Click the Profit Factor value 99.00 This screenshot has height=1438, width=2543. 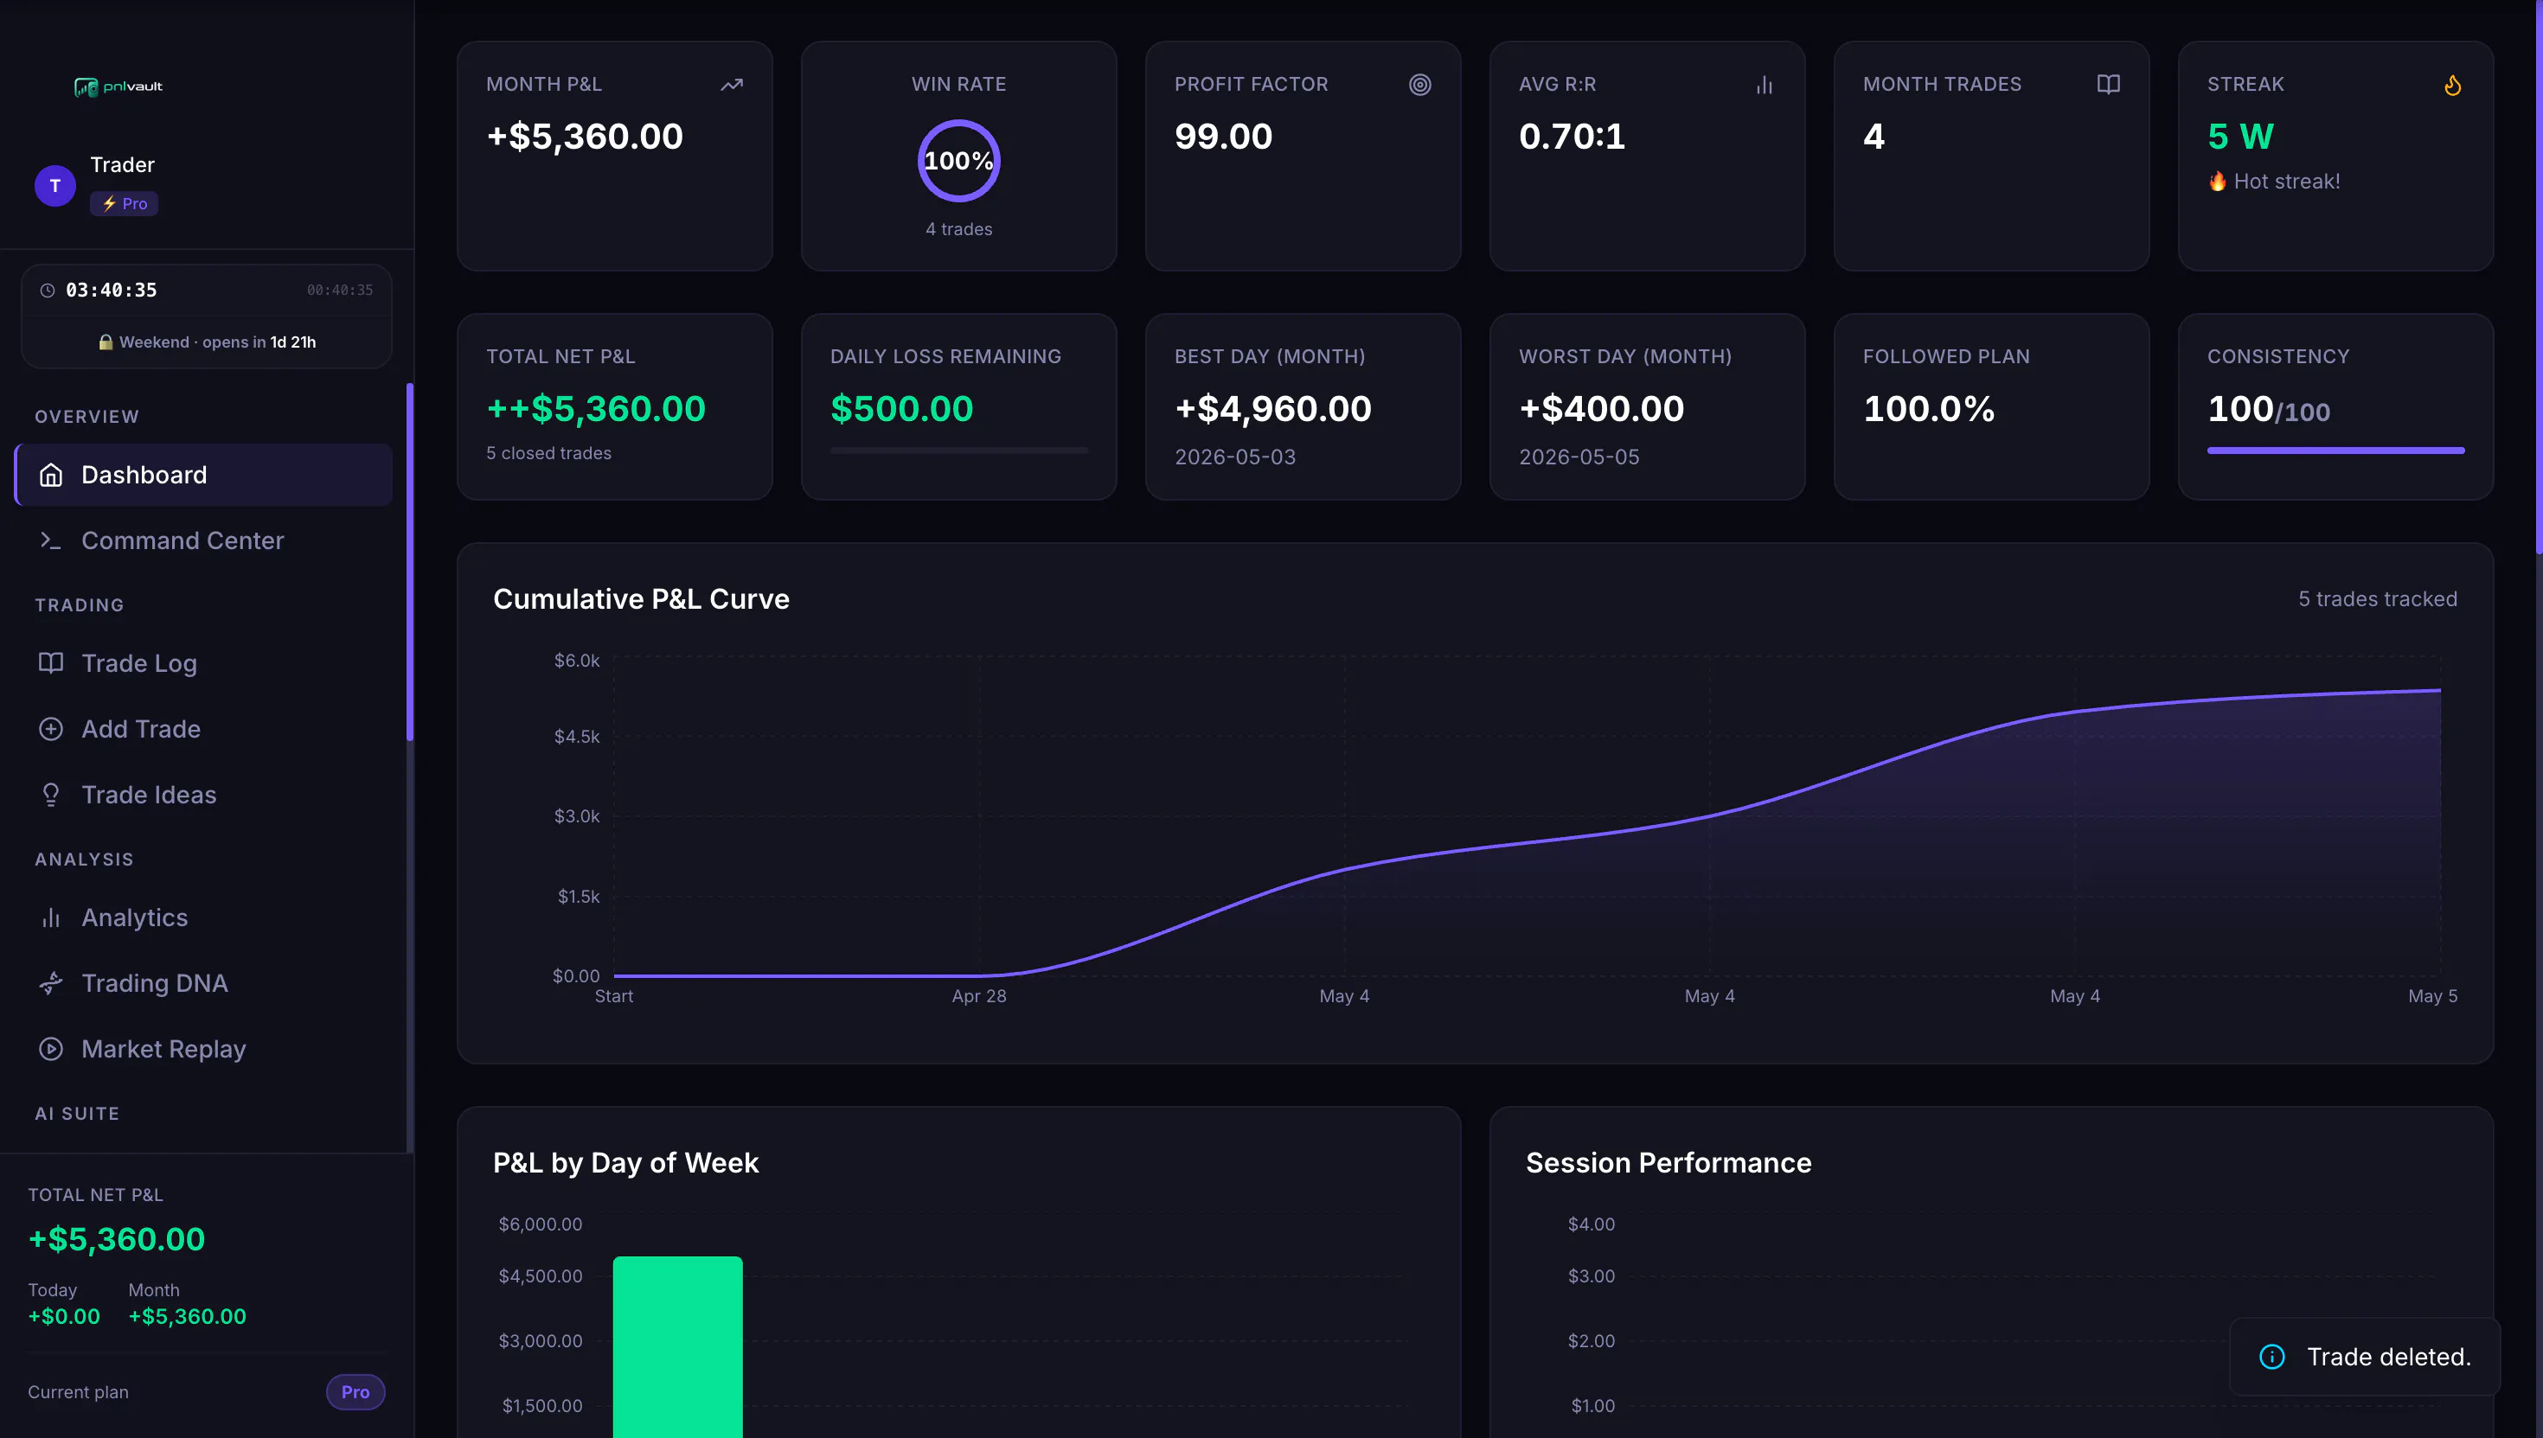pos(1223,137)
